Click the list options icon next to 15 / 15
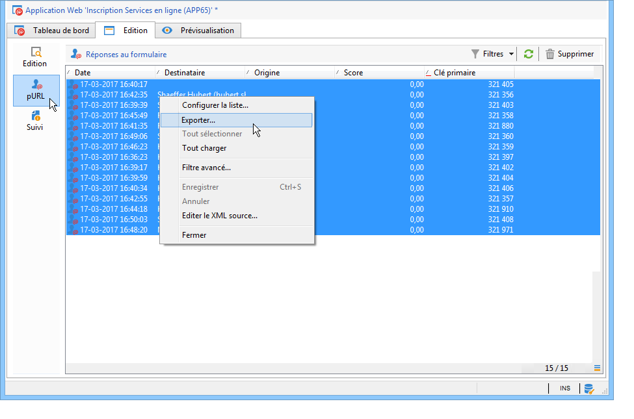 coord(597,368)
